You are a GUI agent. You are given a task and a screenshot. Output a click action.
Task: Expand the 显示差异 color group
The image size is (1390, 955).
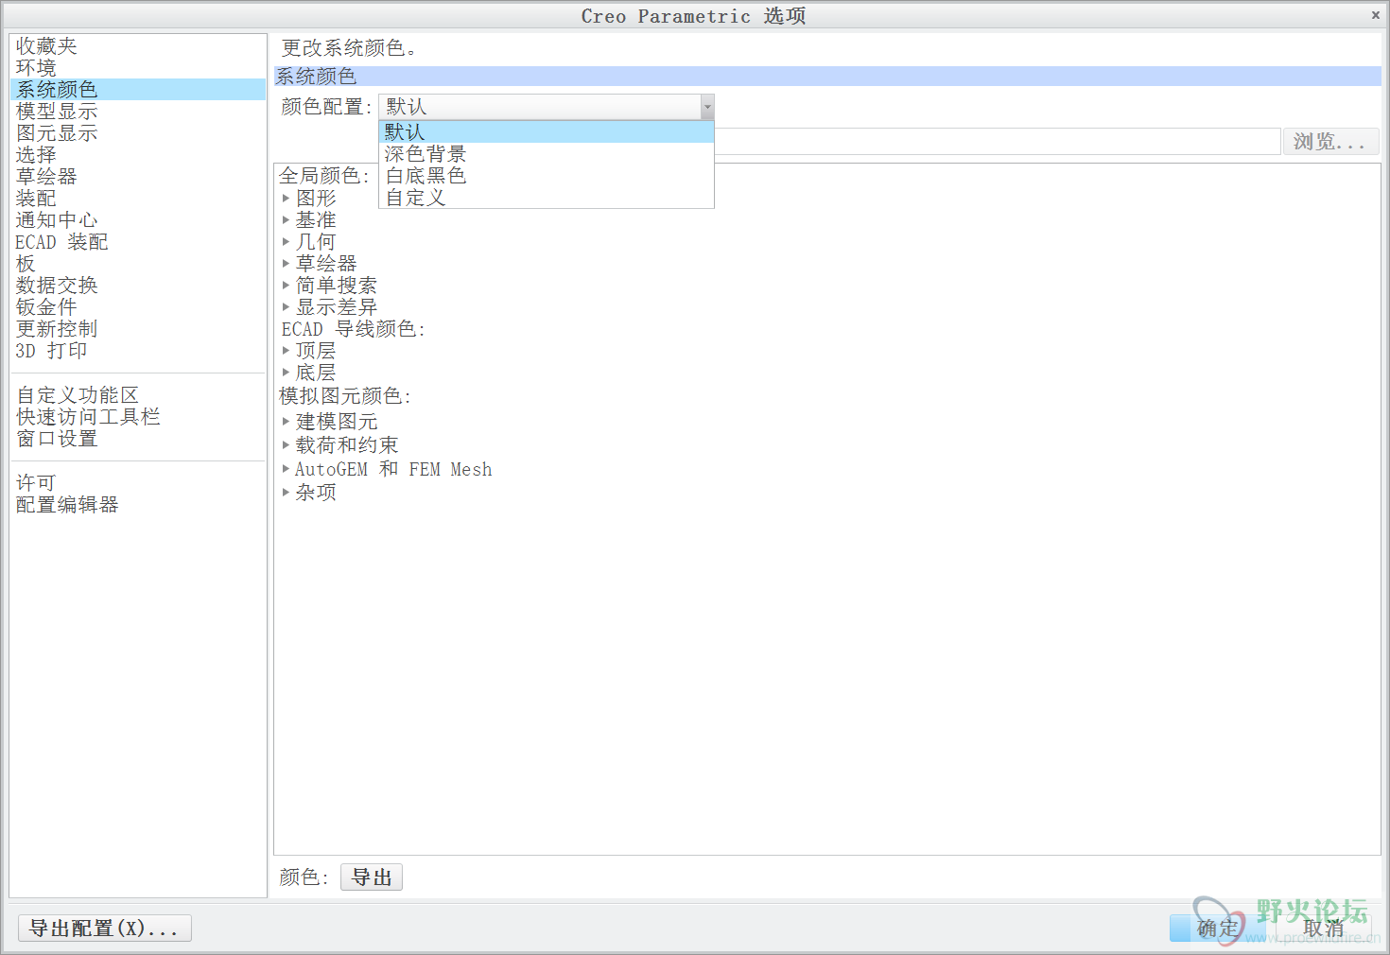(x=286, y=306)
